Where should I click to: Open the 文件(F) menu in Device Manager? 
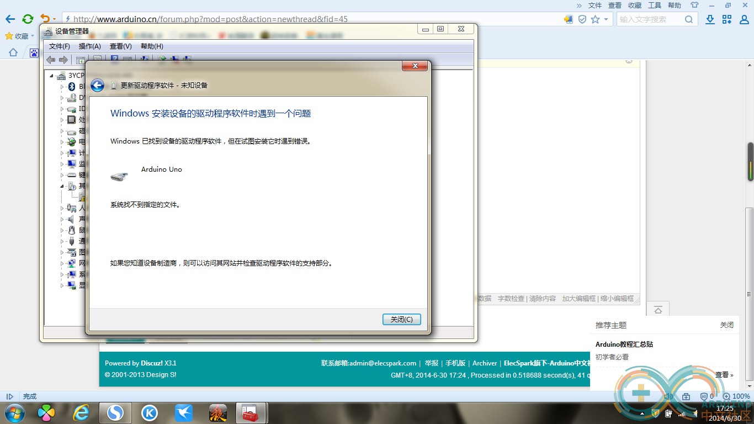[60, 46]
